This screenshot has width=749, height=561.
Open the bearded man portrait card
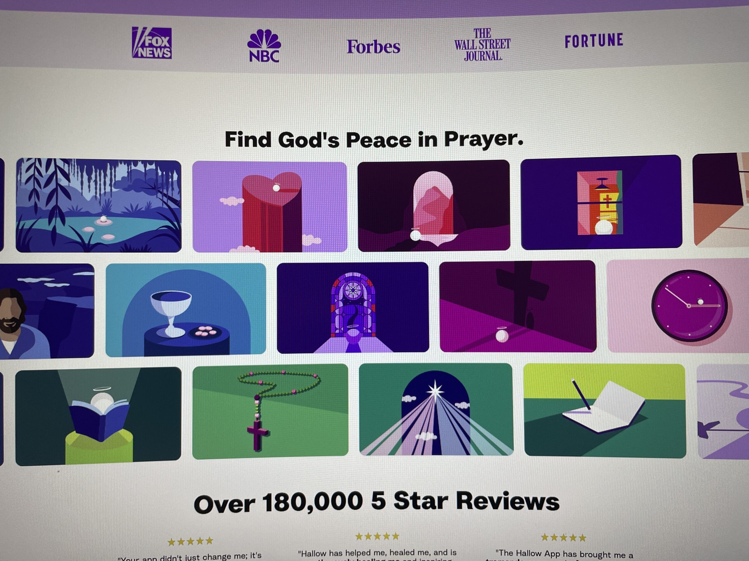click(x=47, y=311)
